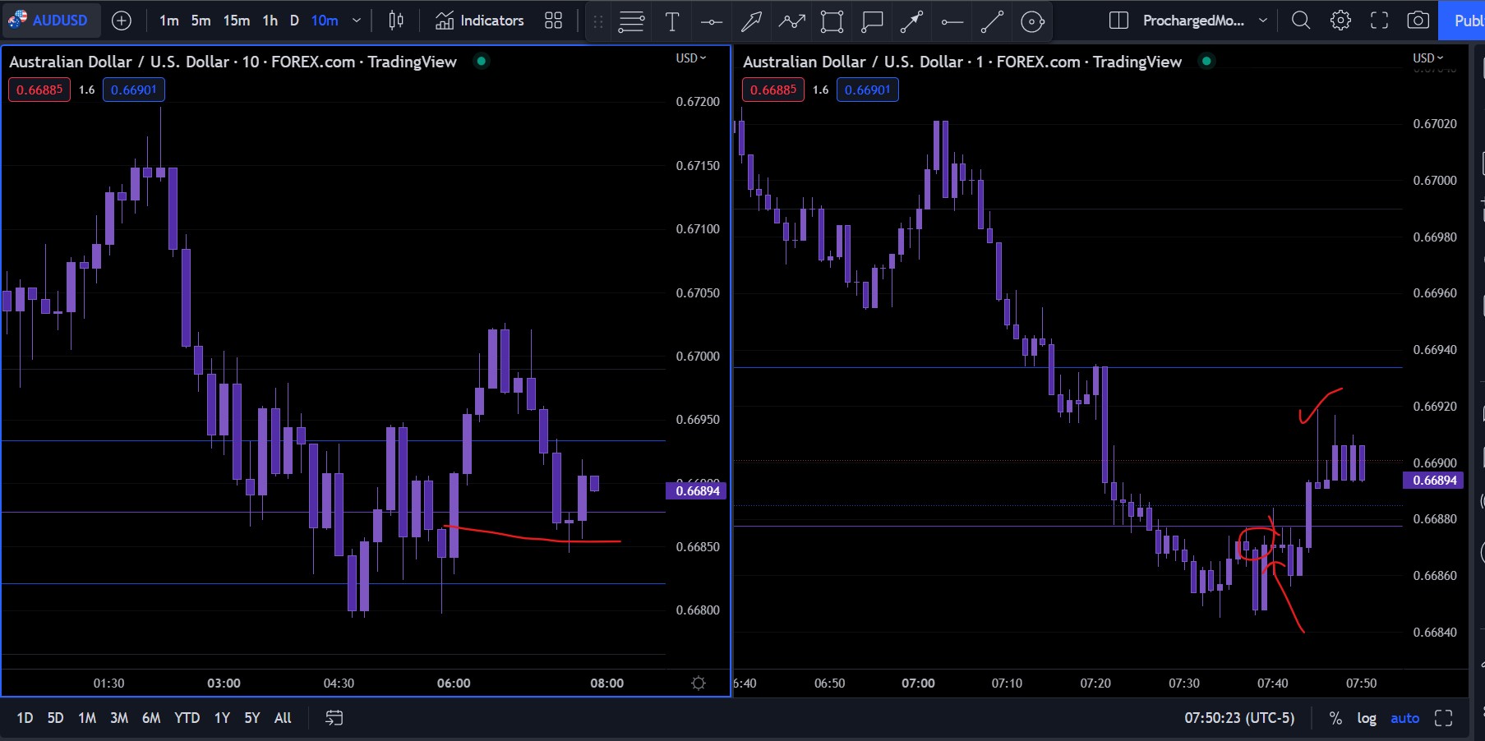Switch to the 1m timeframe
This screenshot has height=741, width=1485.
coord(169,21)
